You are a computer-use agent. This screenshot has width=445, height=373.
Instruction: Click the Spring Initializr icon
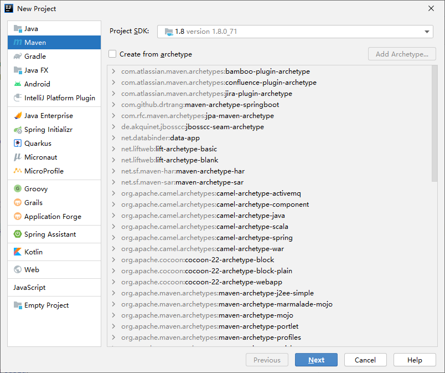(18, 130)
